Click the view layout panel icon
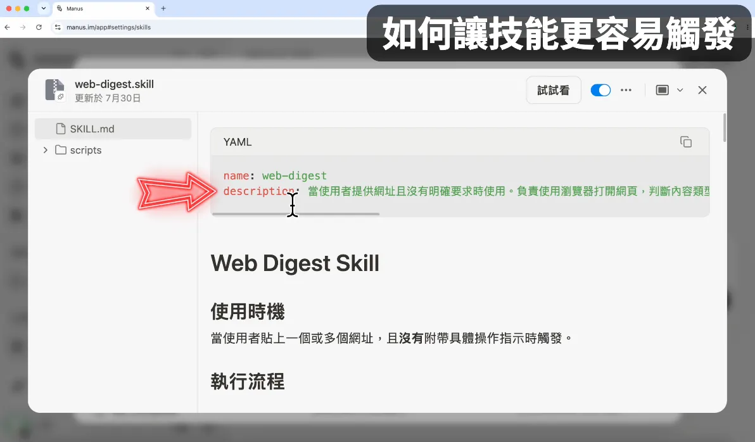This screenshot has width=755, height=442. [x=662, y=90]
